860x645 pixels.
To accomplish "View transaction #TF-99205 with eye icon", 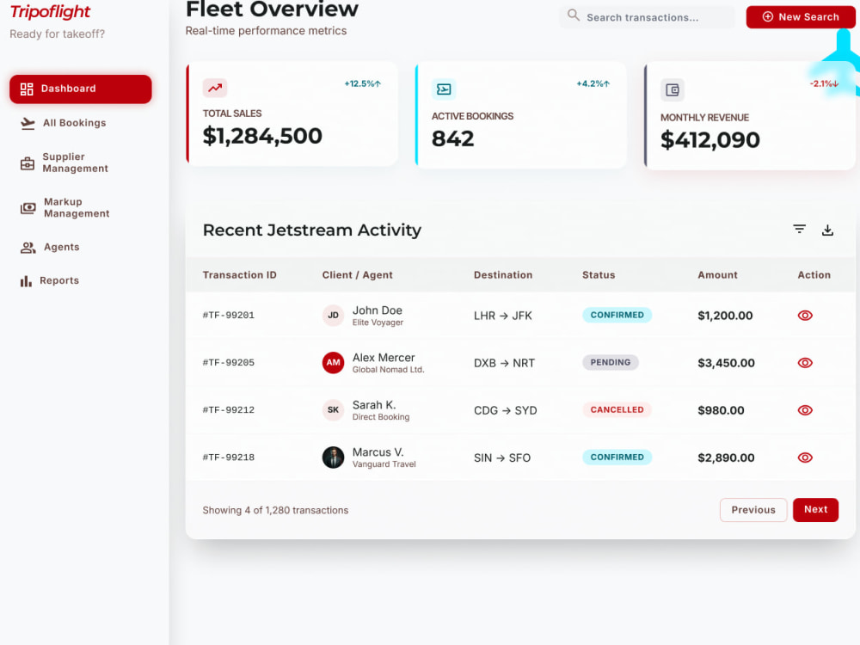I will coord(805,363).
